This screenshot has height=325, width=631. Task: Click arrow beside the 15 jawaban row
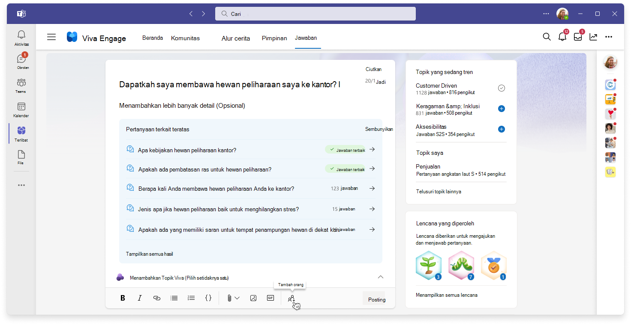[372, 209]
